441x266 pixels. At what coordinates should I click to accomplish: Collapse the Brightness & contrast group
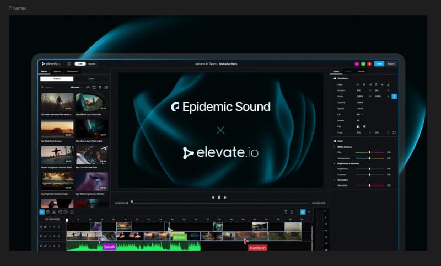[x=334, y=163]
